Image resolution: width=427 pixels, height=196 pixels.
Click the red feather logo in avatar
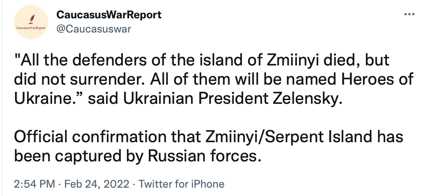click(32, 19)
